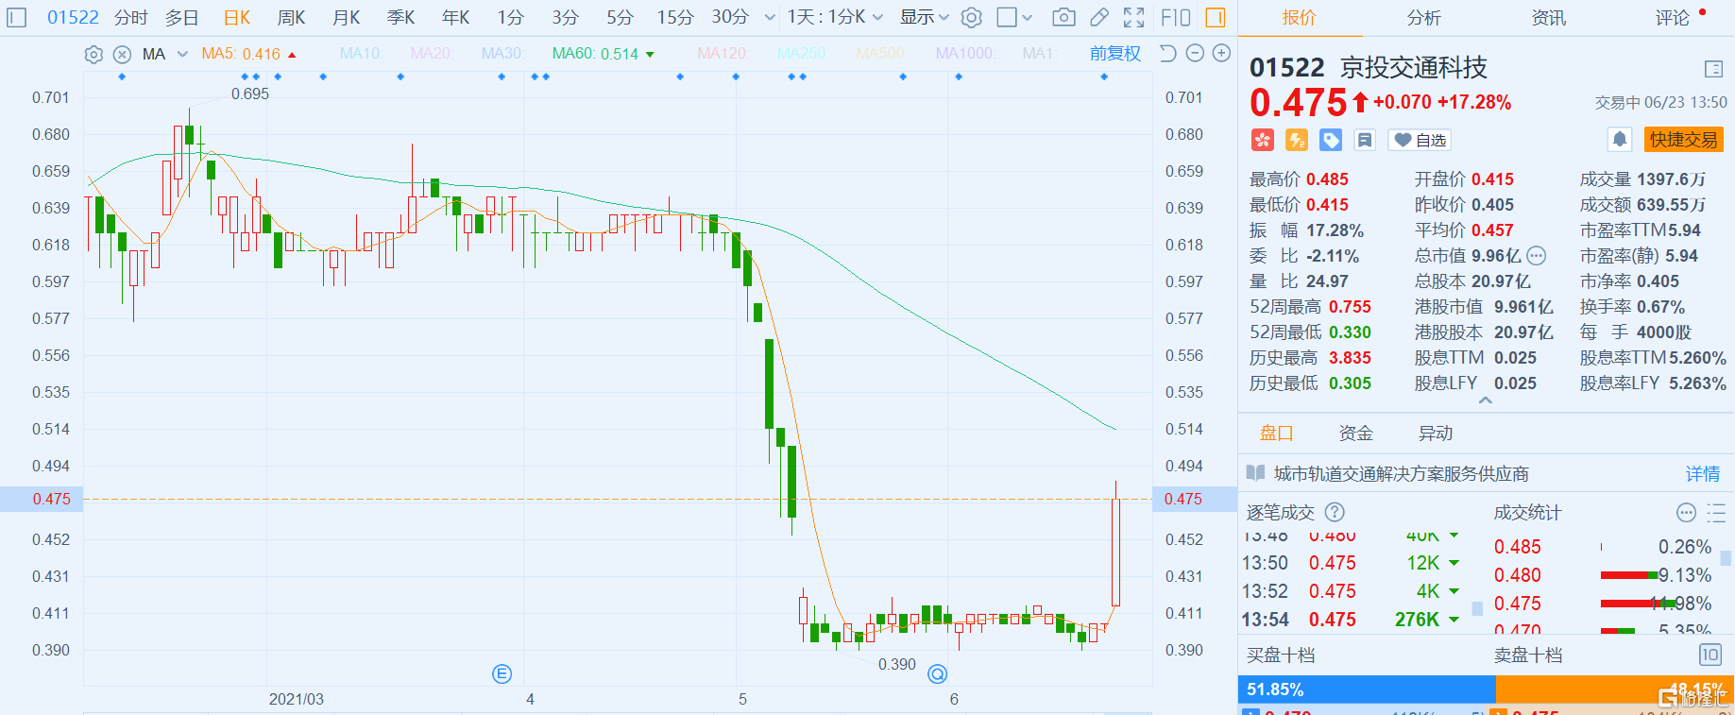Screen dimensions: 1735x715
Task: Expand the 1天:1分K period dropdown
Action: pos(835,17)
